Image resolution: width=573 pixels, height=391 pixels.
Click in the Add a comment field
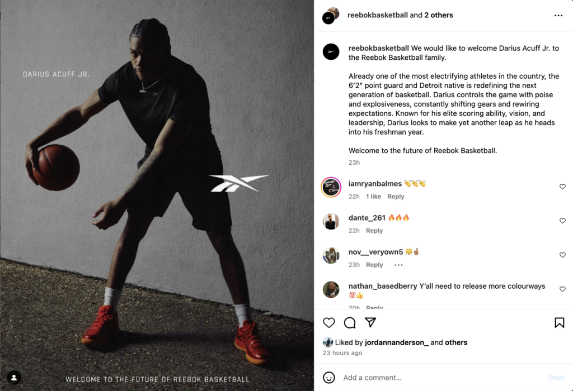tap(442, 378)
